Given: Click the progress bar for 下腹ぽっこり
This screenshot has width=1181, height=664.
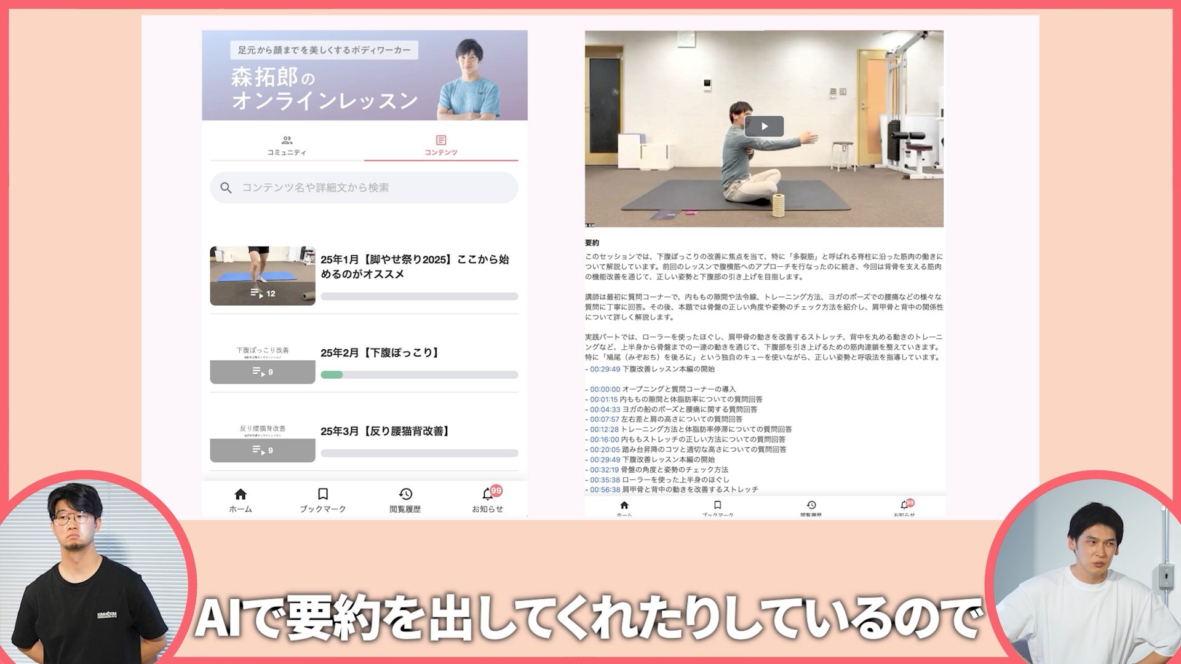Looking at the screenshot, I should [x=420, y=374].
